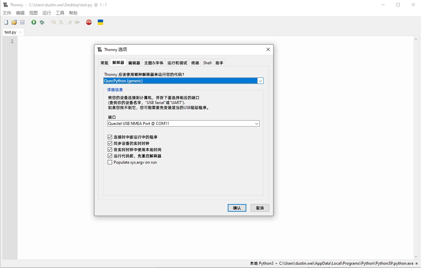Switch to the 终端 tab
421x268 pixels.
[x=195, y=63]
